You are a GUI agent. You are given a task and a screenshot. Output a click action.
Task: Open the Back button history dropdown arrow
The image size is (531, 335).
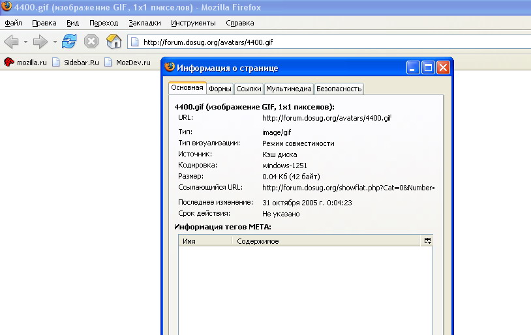[25, 42]
